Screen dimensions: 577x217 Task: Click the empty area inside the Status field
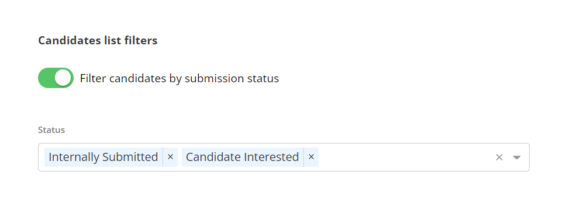point(405,157)
